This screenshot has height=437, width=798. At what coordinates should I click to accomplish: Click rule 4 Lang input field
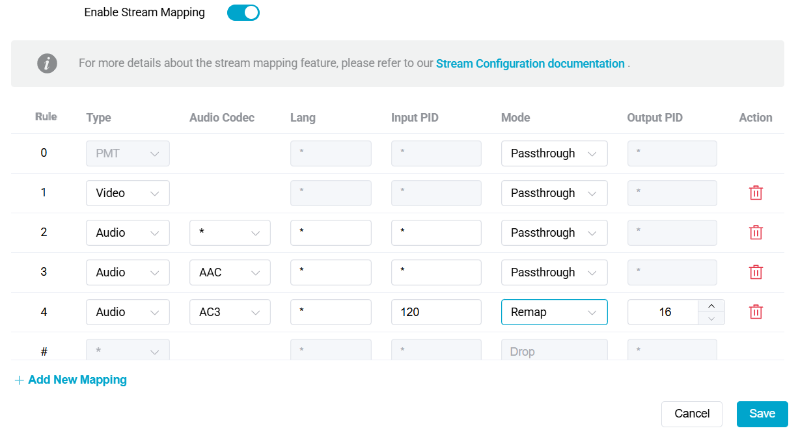(x=331, y=312)
